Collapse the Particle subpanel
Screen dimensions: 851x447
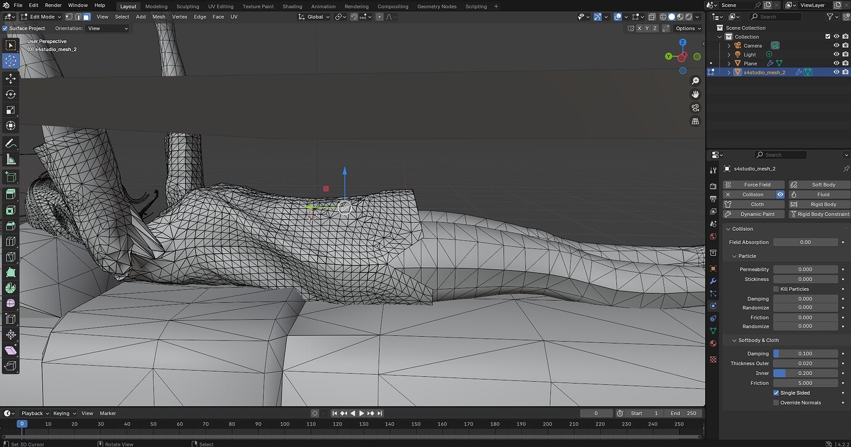click(734, 256)
